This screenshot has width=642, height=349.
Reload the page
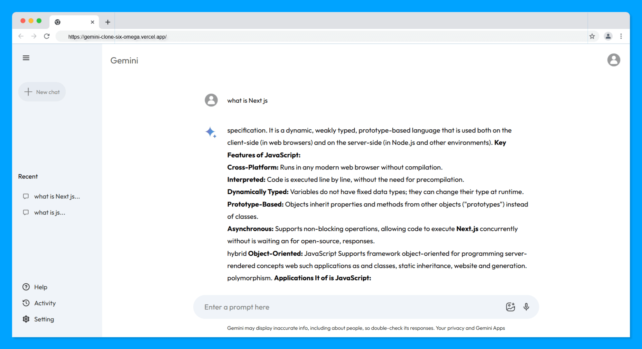pyautogui.click(x=47, y=36)
